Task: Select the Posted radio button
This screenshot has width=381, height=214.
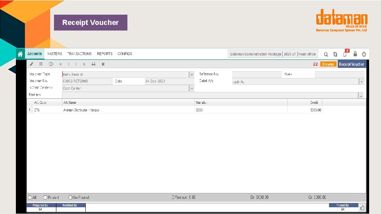Action: pos(45,197)
